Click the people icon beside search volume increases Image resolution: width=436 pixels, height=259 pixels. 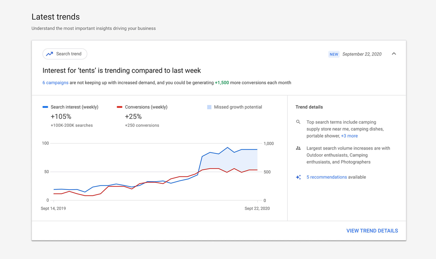click(x=298, y=148)
